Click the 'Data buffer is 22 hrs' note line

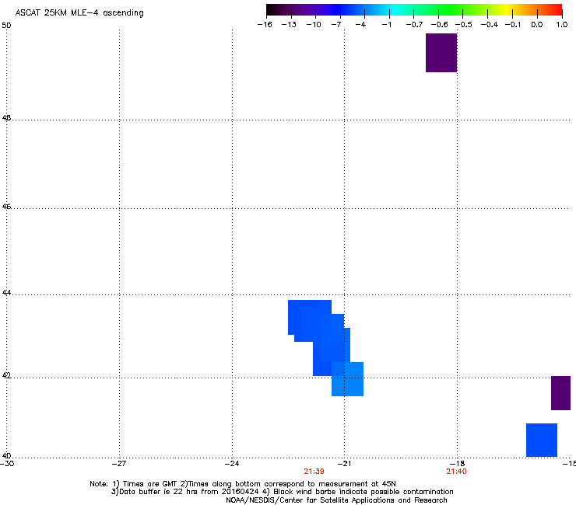click(x=282, y=492)
